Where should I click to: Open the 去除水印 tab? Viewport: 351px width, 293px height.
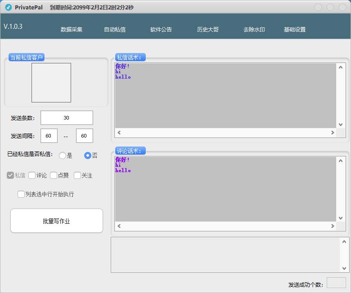(254, 30)
